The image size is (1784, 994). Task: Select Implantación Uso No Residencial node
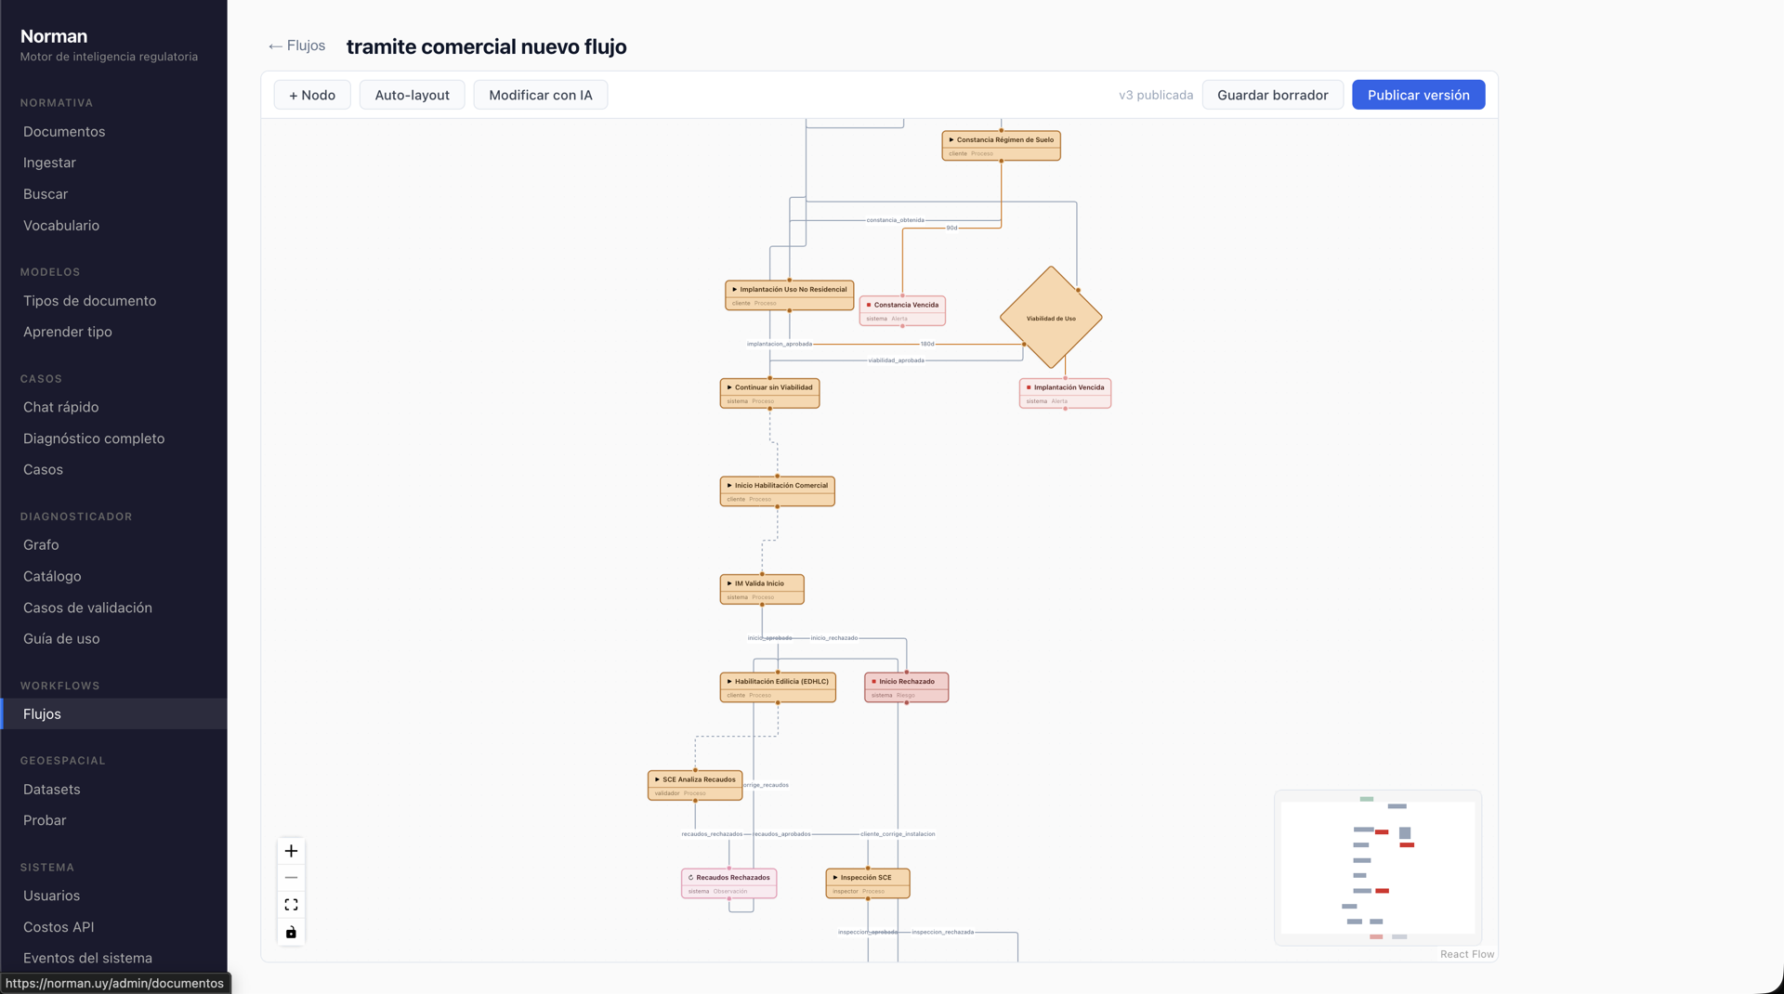pyautogui.click(x=789, y=295)
